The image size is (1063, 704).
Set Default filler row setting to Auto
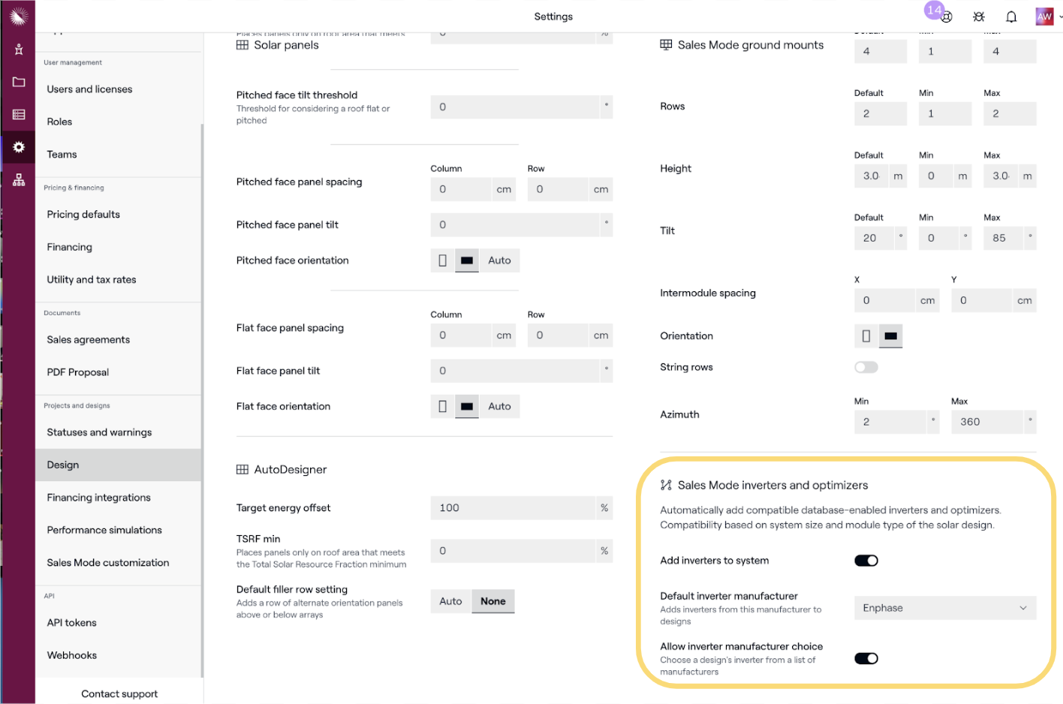pos(450,601)
